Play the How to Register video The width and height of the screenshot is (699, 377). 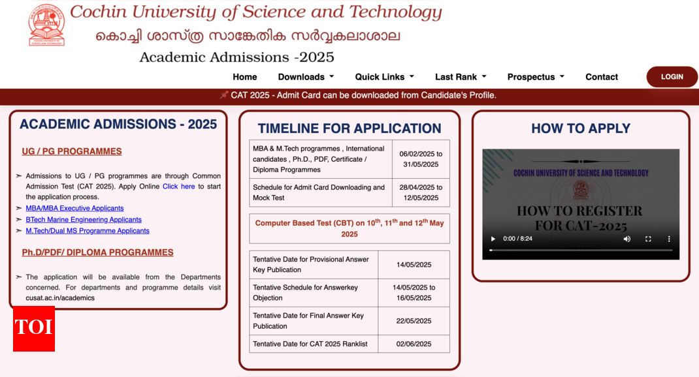(493, 239)
